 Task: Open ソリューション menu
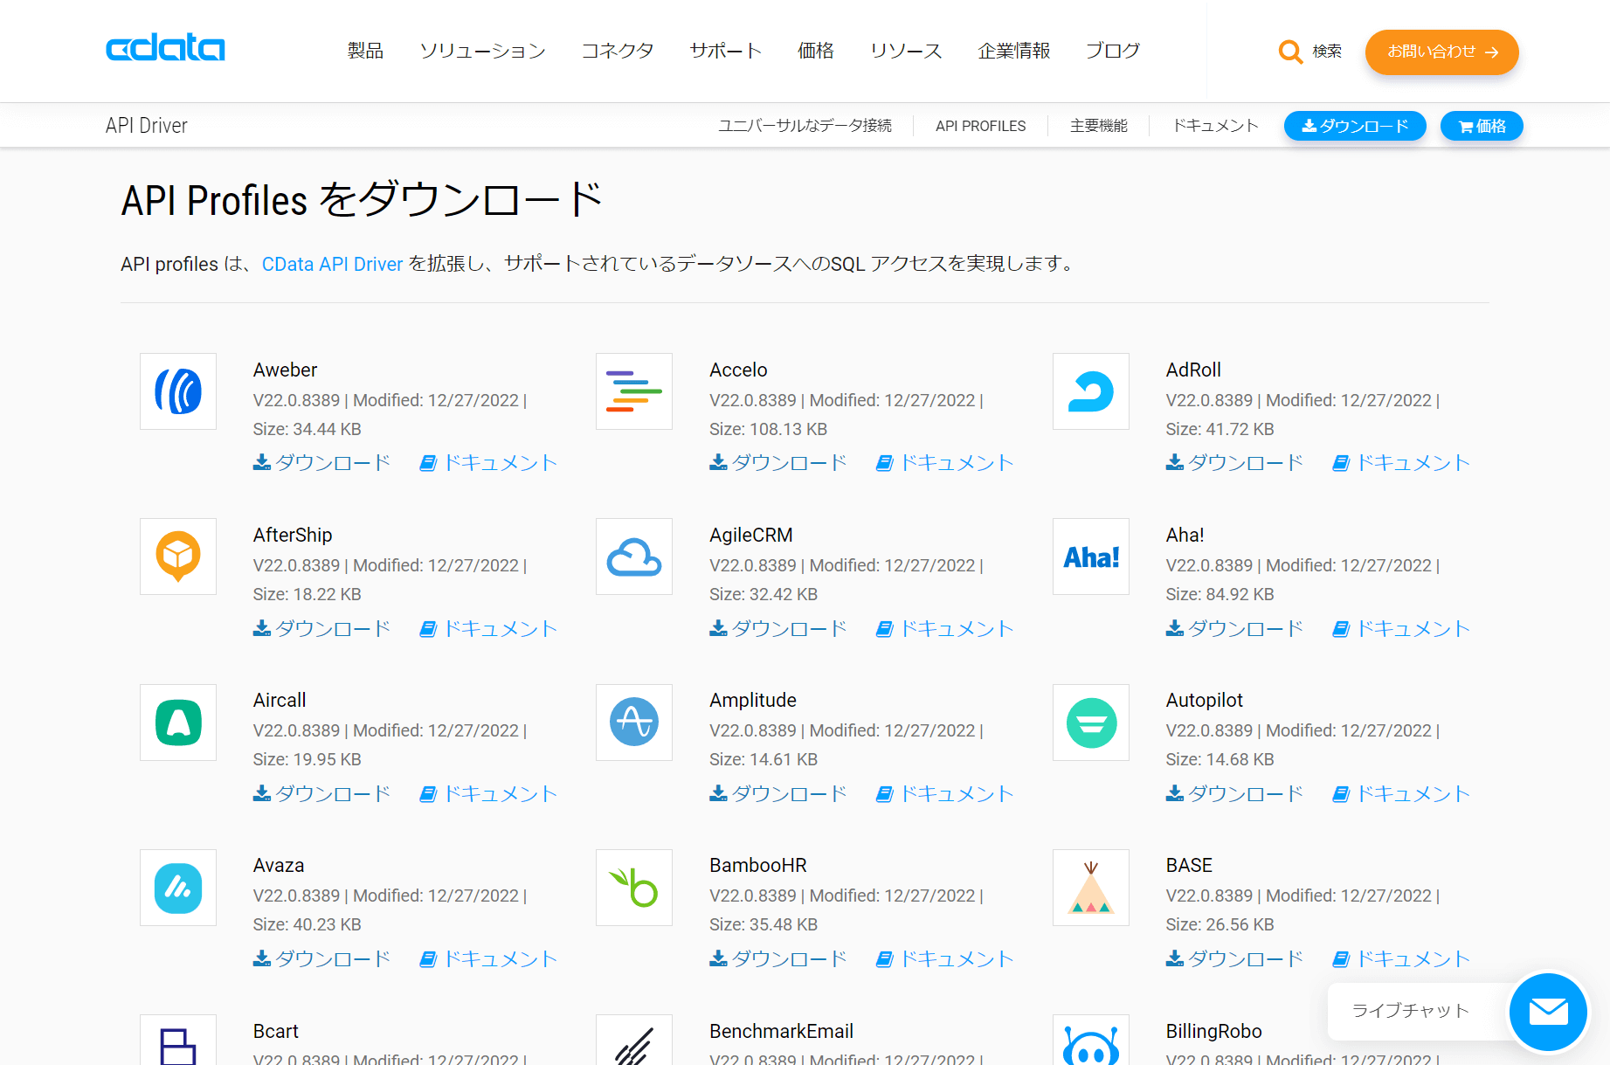482,51
